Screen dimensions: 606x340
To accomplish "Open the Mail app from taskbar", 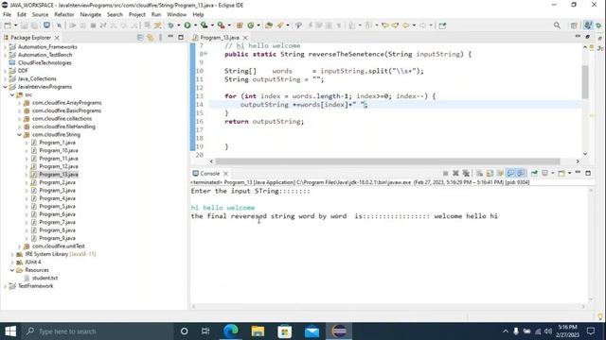I will point(312,331).
